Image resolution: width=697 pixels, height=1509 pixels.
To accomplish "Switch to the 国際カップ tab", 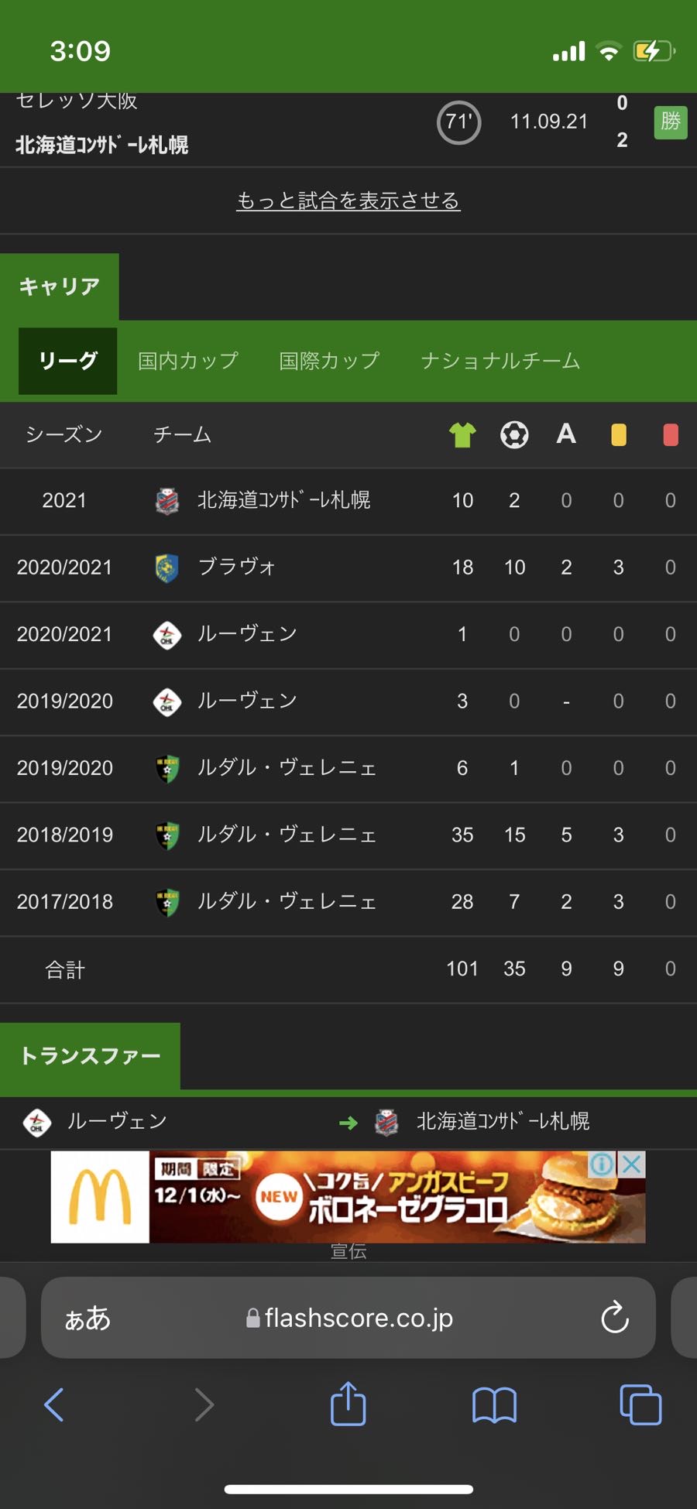I will [x=329, y=361].
